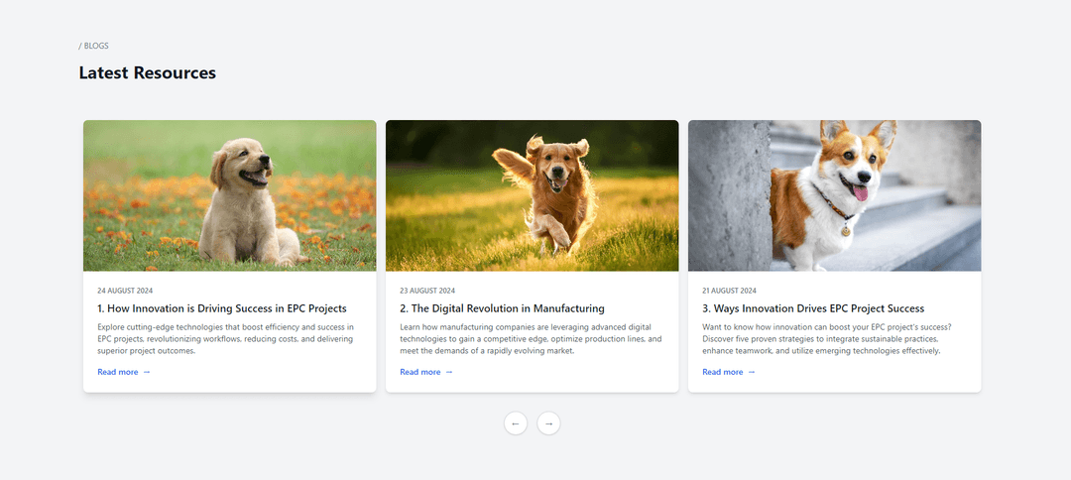Screen dimensions: 1071x480
Task: Click arrow icon beside Read more in Ways Innovation card
Action: [x=752, y=372]
